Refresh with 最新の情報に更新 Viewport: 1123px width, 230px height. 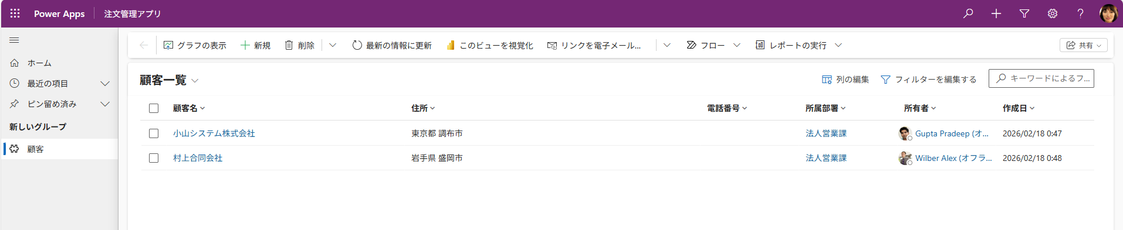click(x=392, y=45)
